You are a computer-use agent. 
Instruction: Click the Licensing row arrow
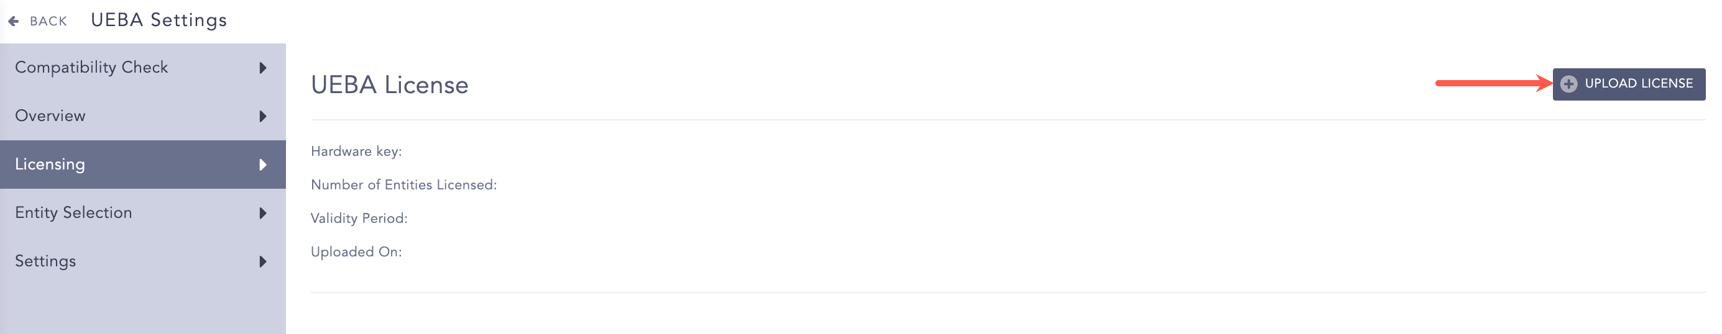pyautogui.click(x=263, y=165)
